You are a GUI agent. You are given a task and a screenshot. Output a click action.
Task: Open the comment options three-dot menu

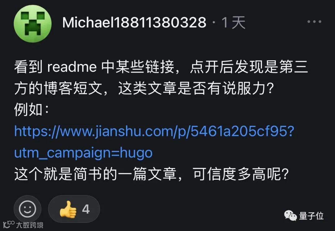(314, 22)
